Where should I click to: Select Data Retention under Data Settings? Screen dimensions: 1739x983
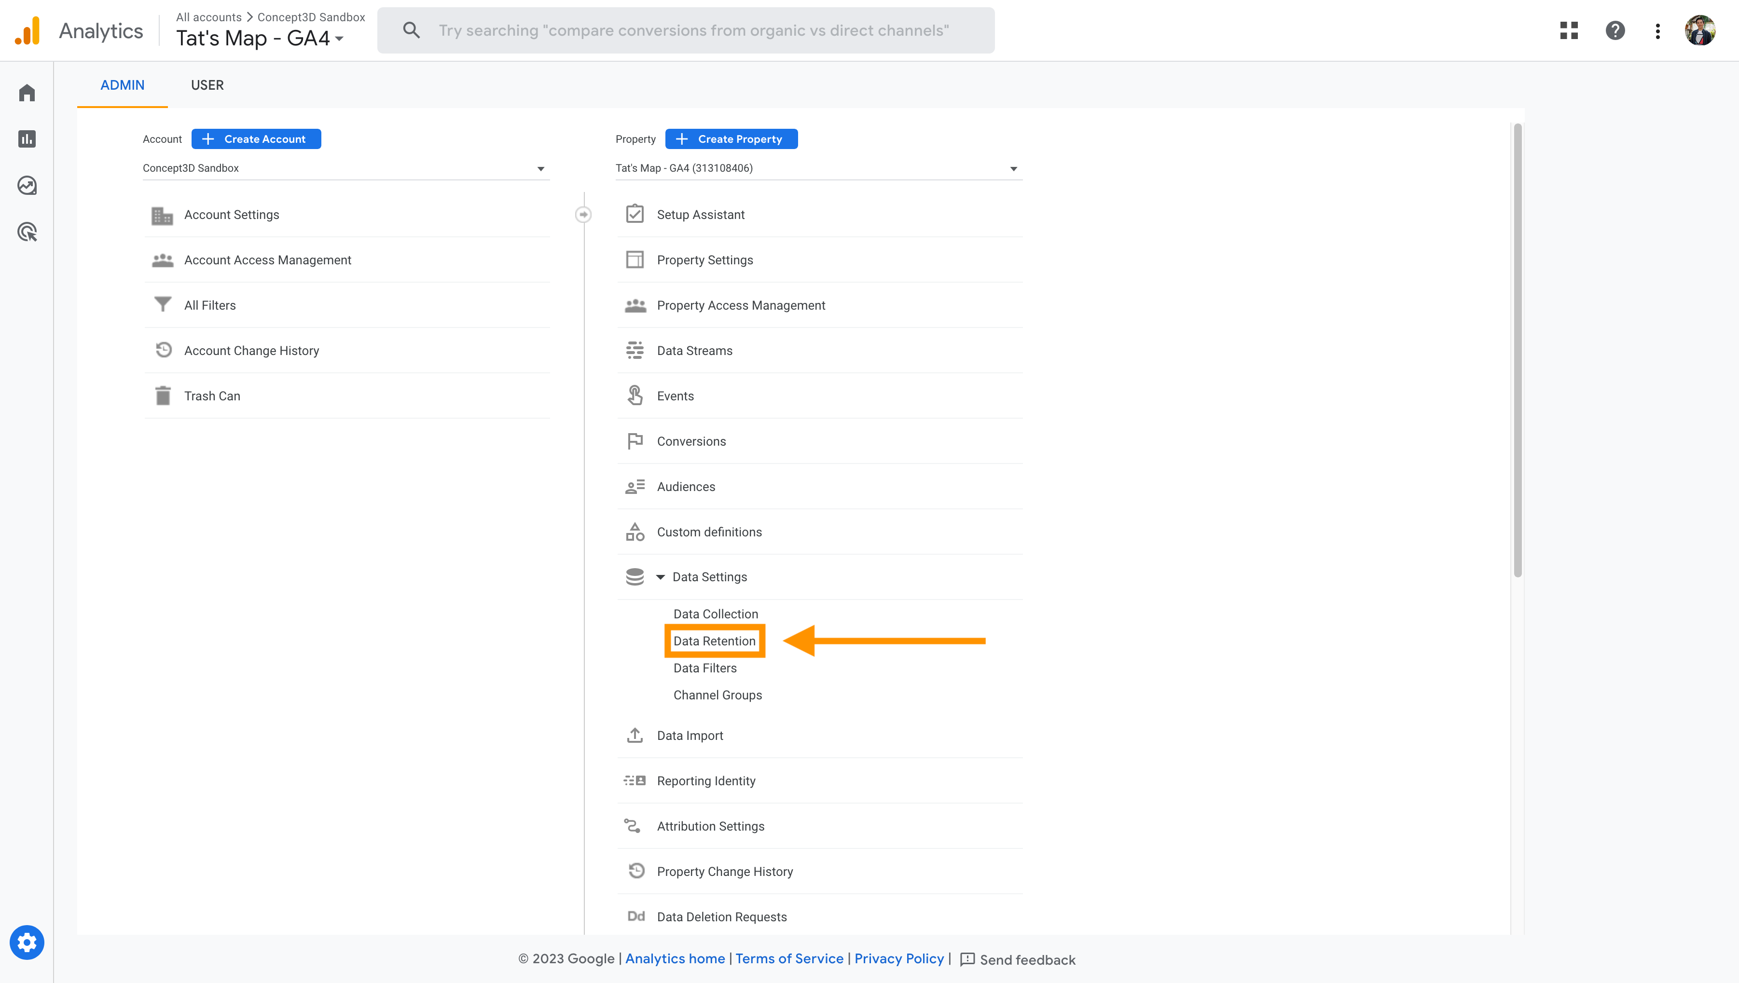(x=715, y=641)
